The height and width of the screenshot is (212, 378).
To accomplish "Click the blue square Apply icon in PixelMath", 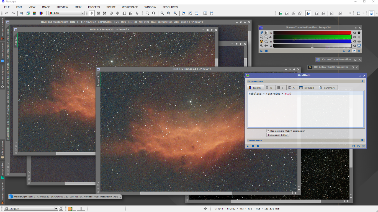I will 253,146.
